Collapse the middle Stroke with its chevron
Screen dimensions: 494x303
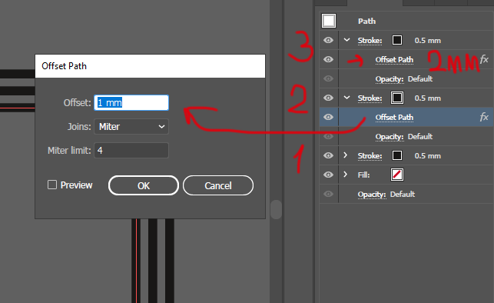coord(346,98)
